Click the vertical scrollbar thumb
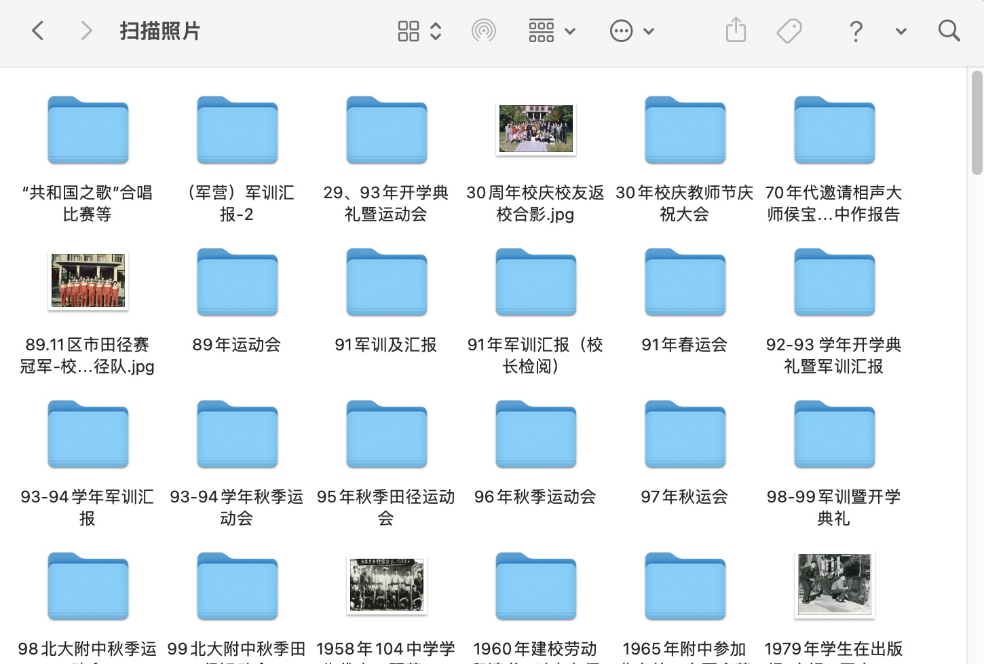Image resolution: width=984 pixels, height=664 pixels. point(977,122)
